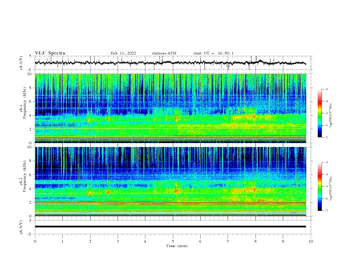Click the lower ch.2 PSD color bar

point(320,186)
